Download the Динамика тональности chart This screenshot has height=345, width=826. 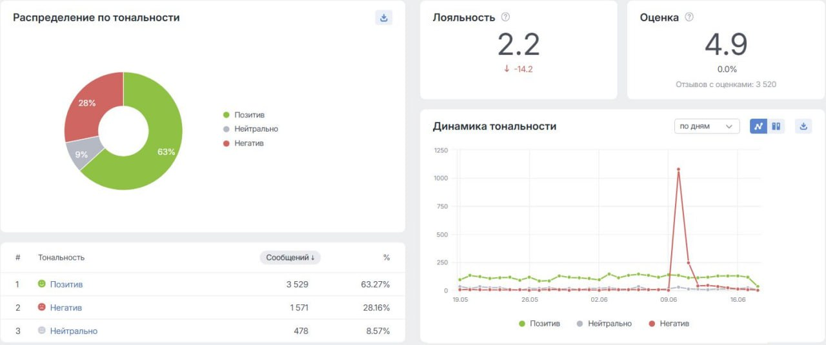pos(803,126)
